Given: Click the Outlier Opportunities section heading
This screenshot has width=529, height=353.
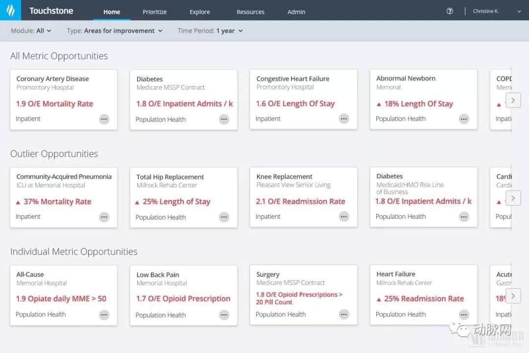Looking at the screenshot, I should pos(54,154).
